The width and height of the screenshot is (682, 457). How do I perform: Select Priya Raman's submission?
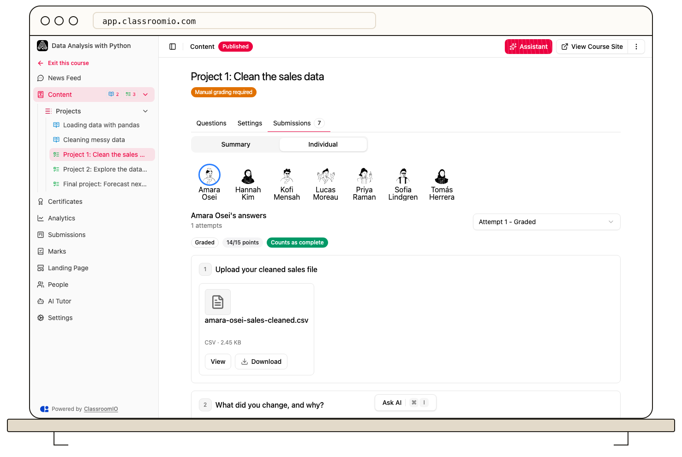(365, 184)
